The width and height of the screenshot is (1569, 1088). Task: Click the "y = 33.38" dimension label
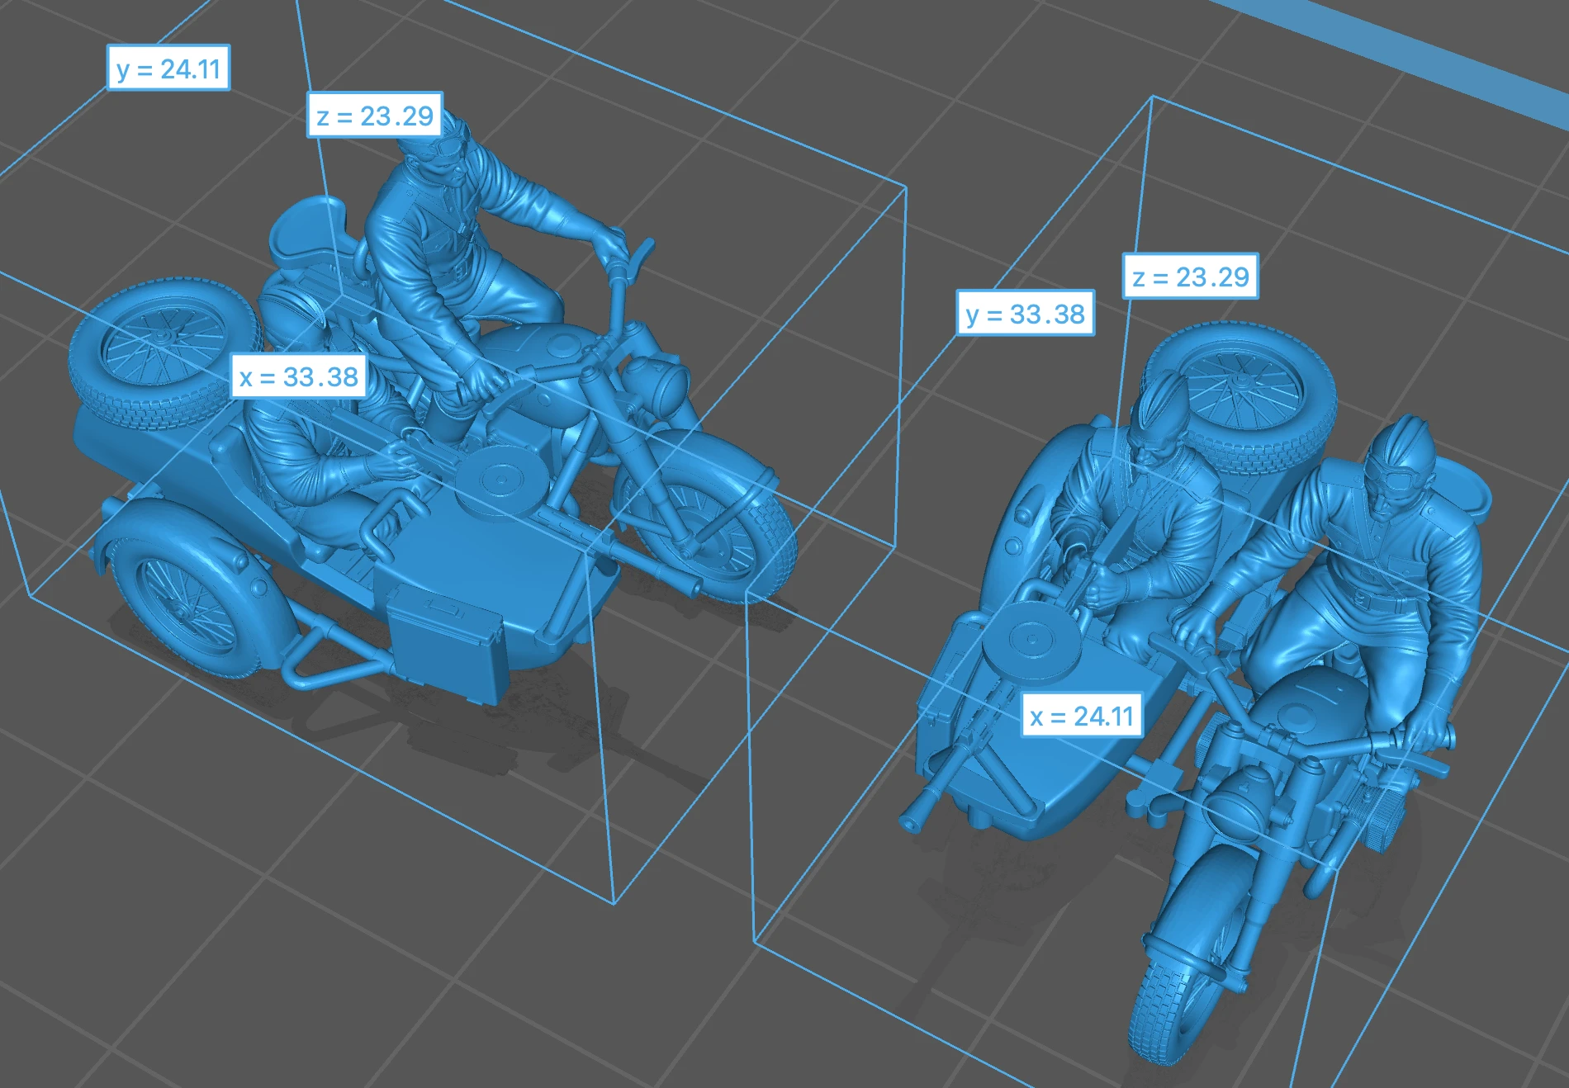(1026, 313)
